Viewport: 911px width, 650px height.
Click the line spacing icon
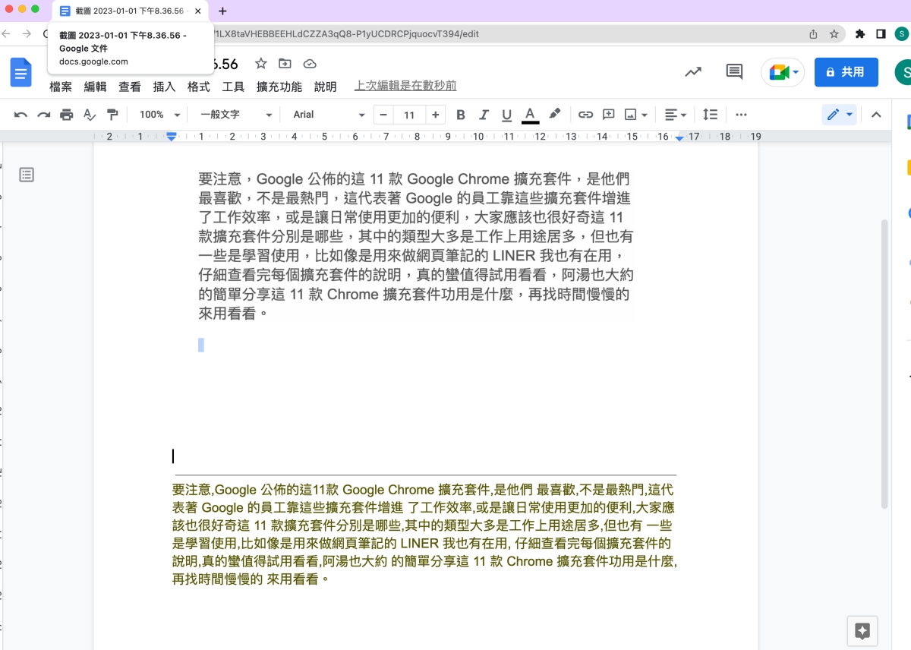pos(710,115)
